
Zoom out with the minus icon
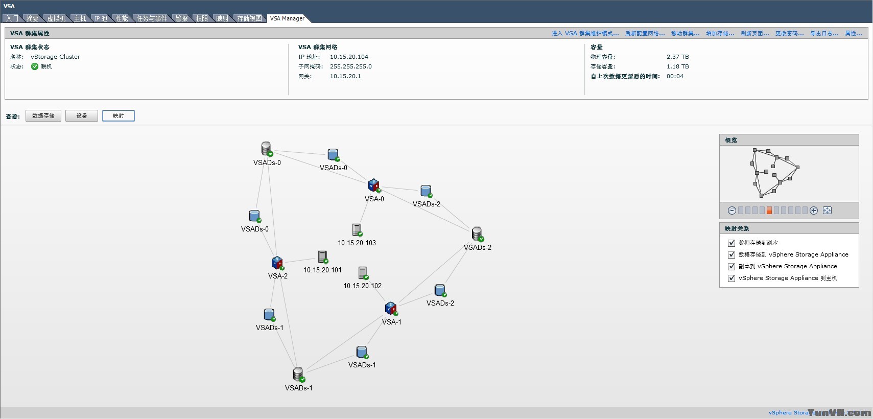(x=732, y=211)
